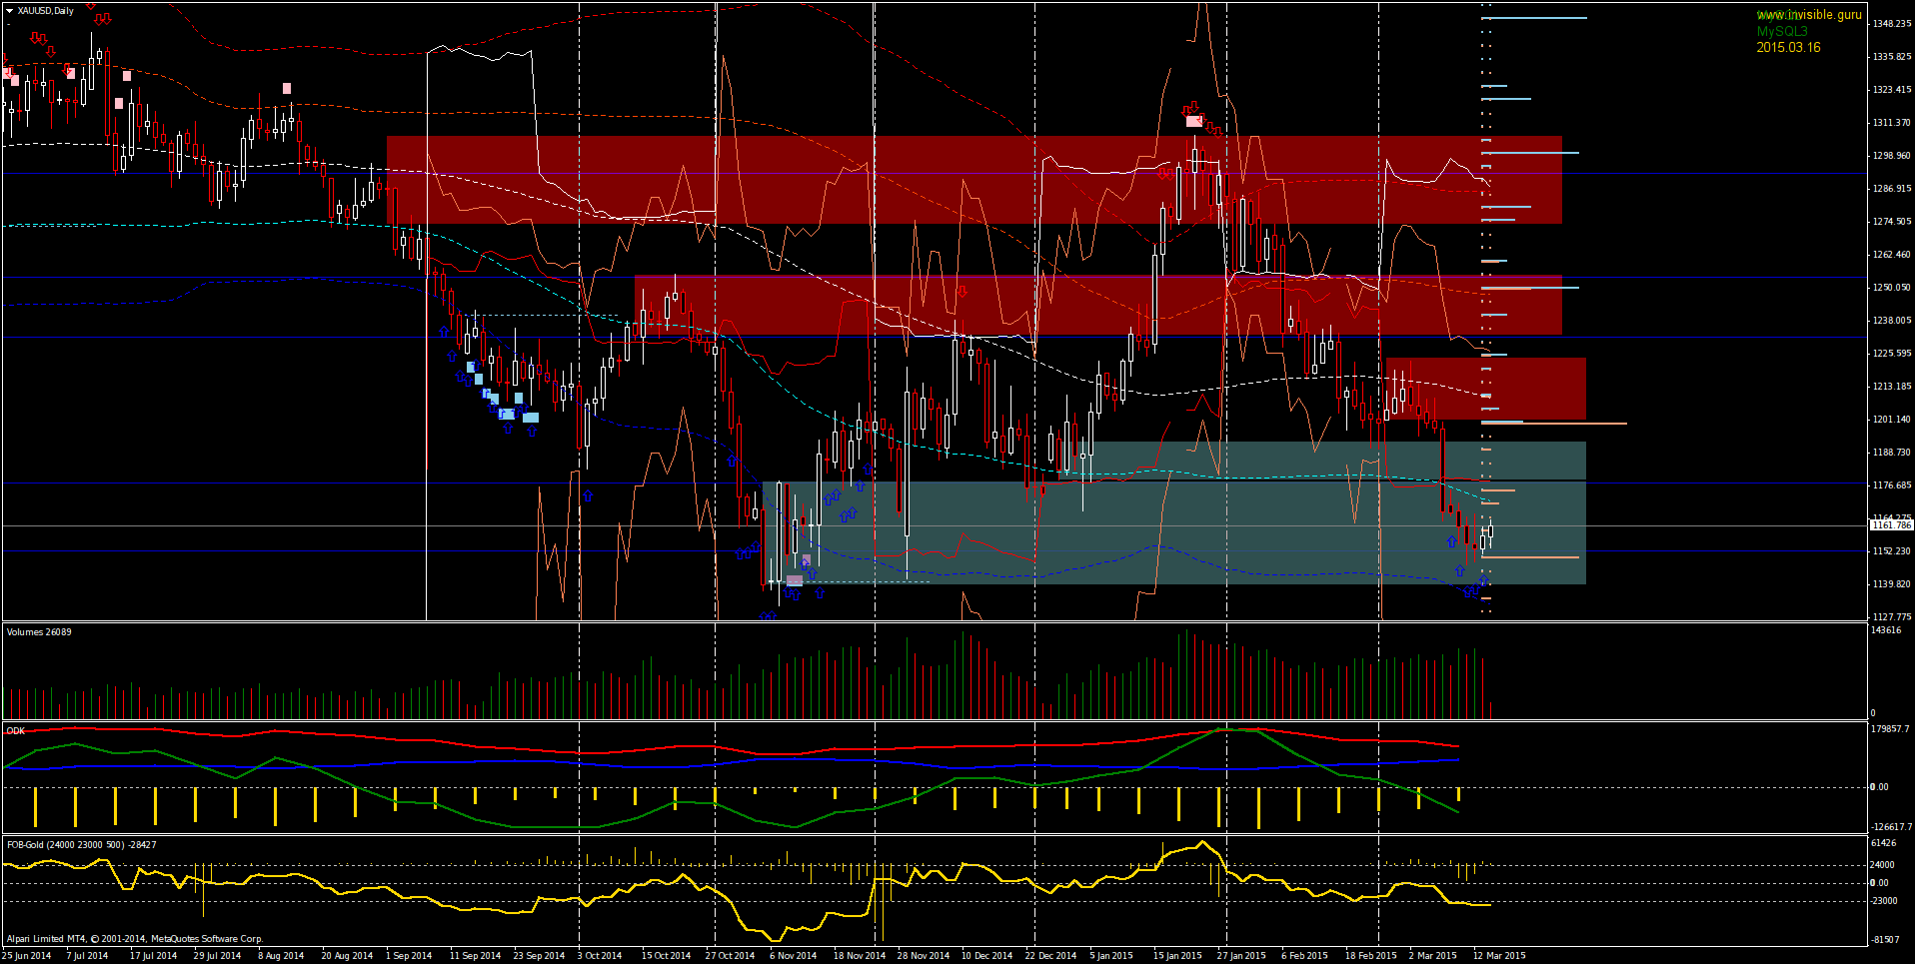Click the 18 Feb 2015 date label
1915x964 pixels.
[1370, 956]
